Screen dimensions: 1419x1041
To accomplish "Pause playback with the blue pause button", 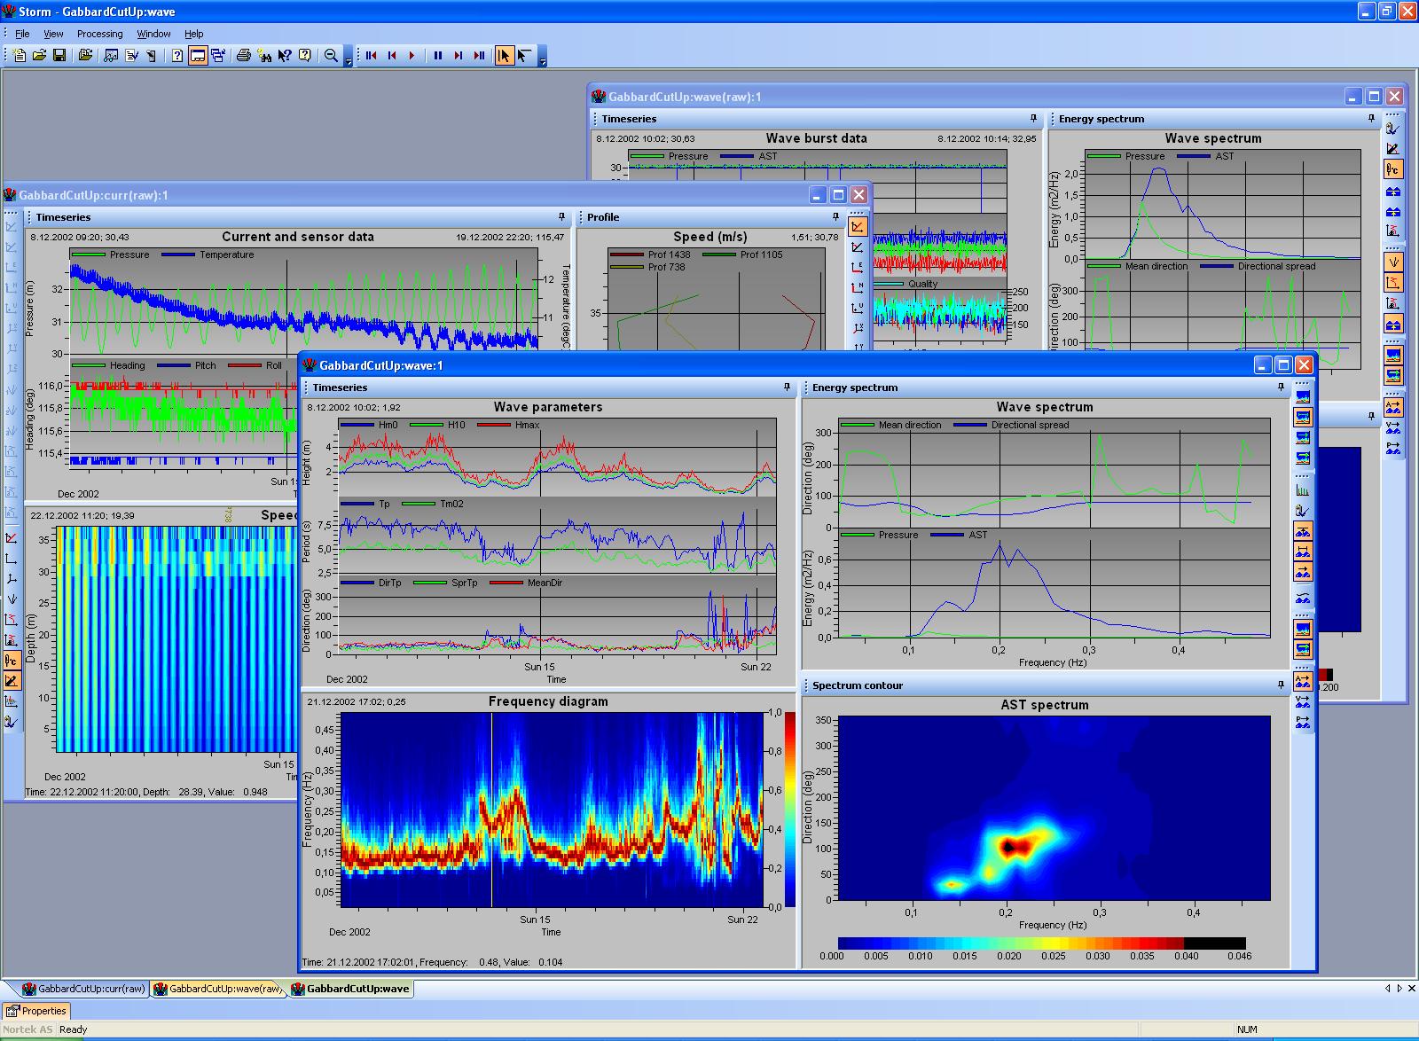I will [437, 56].
